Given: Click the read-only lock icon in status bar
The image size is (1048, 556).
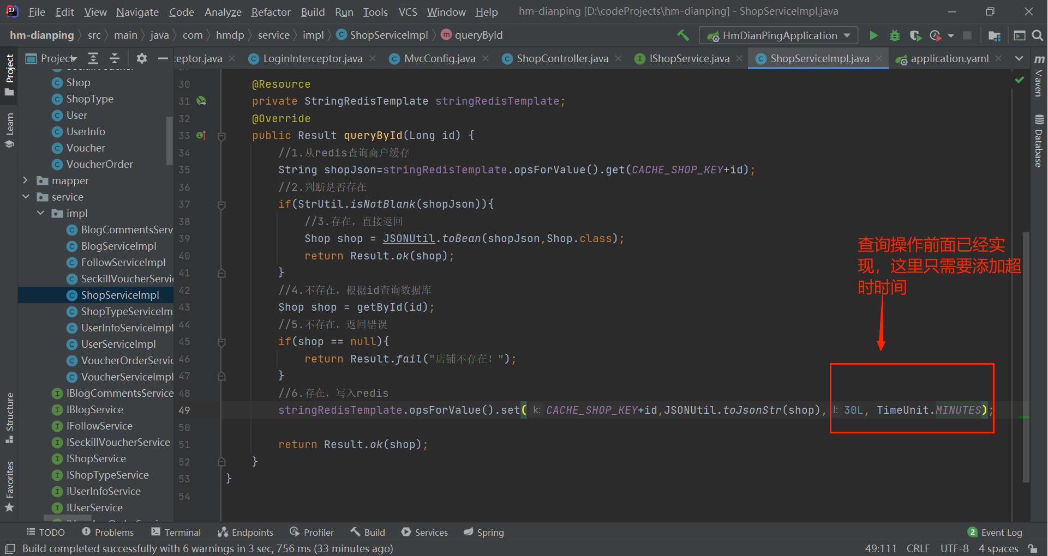Looking at the screenshot, I should point(1033,548).
